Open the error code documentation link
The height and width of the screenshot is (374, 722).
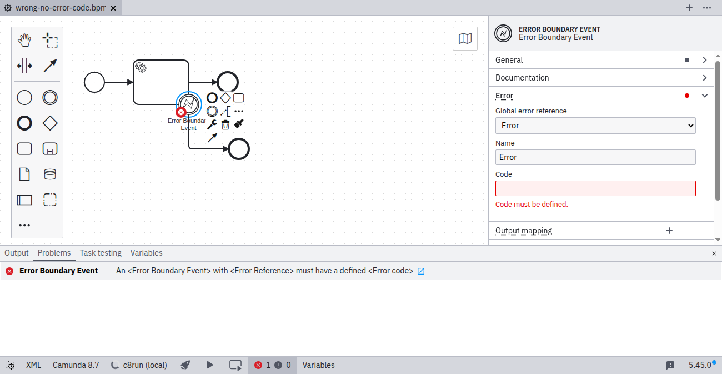[421, 271]
